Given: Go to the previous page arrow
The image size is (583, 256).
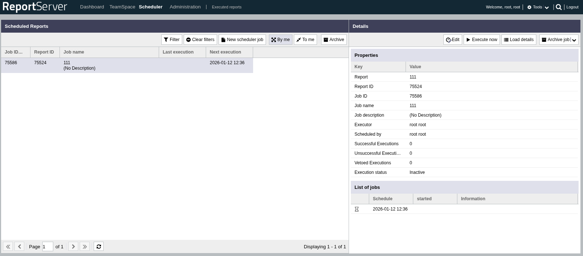Looking at the screenshot, I should tap(19, 246).
